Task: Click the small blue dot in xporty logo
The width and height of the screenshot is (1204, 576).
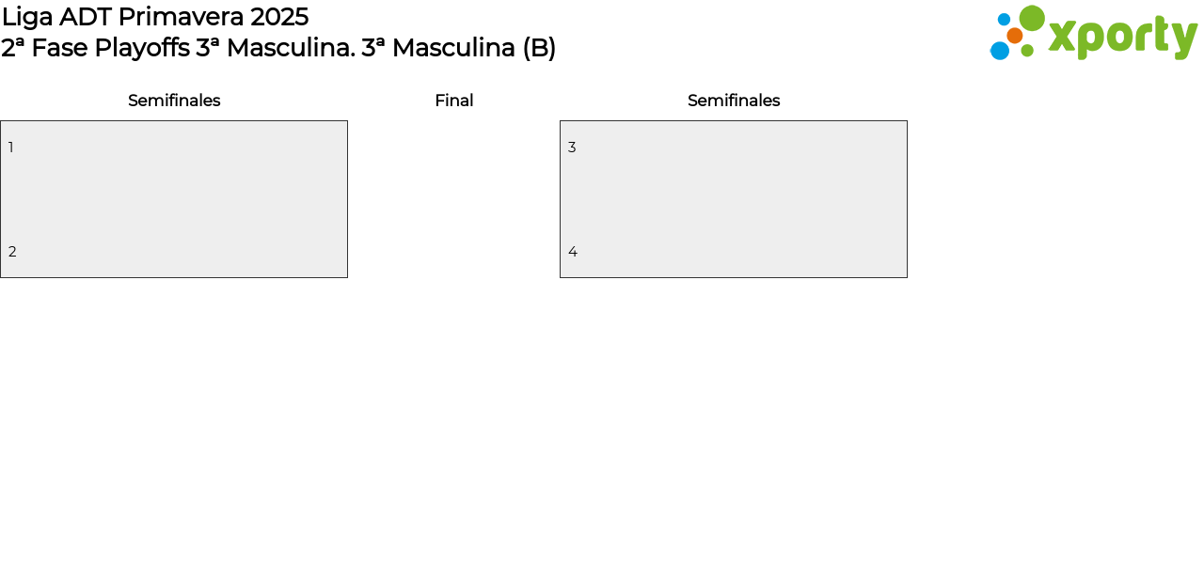Action: pyautogui.click(x=1004, y=19)
